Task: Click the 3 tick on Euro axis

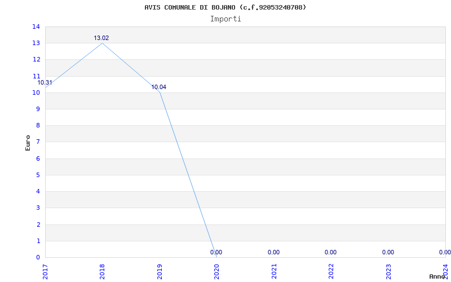Action: (x=38, y=208)
